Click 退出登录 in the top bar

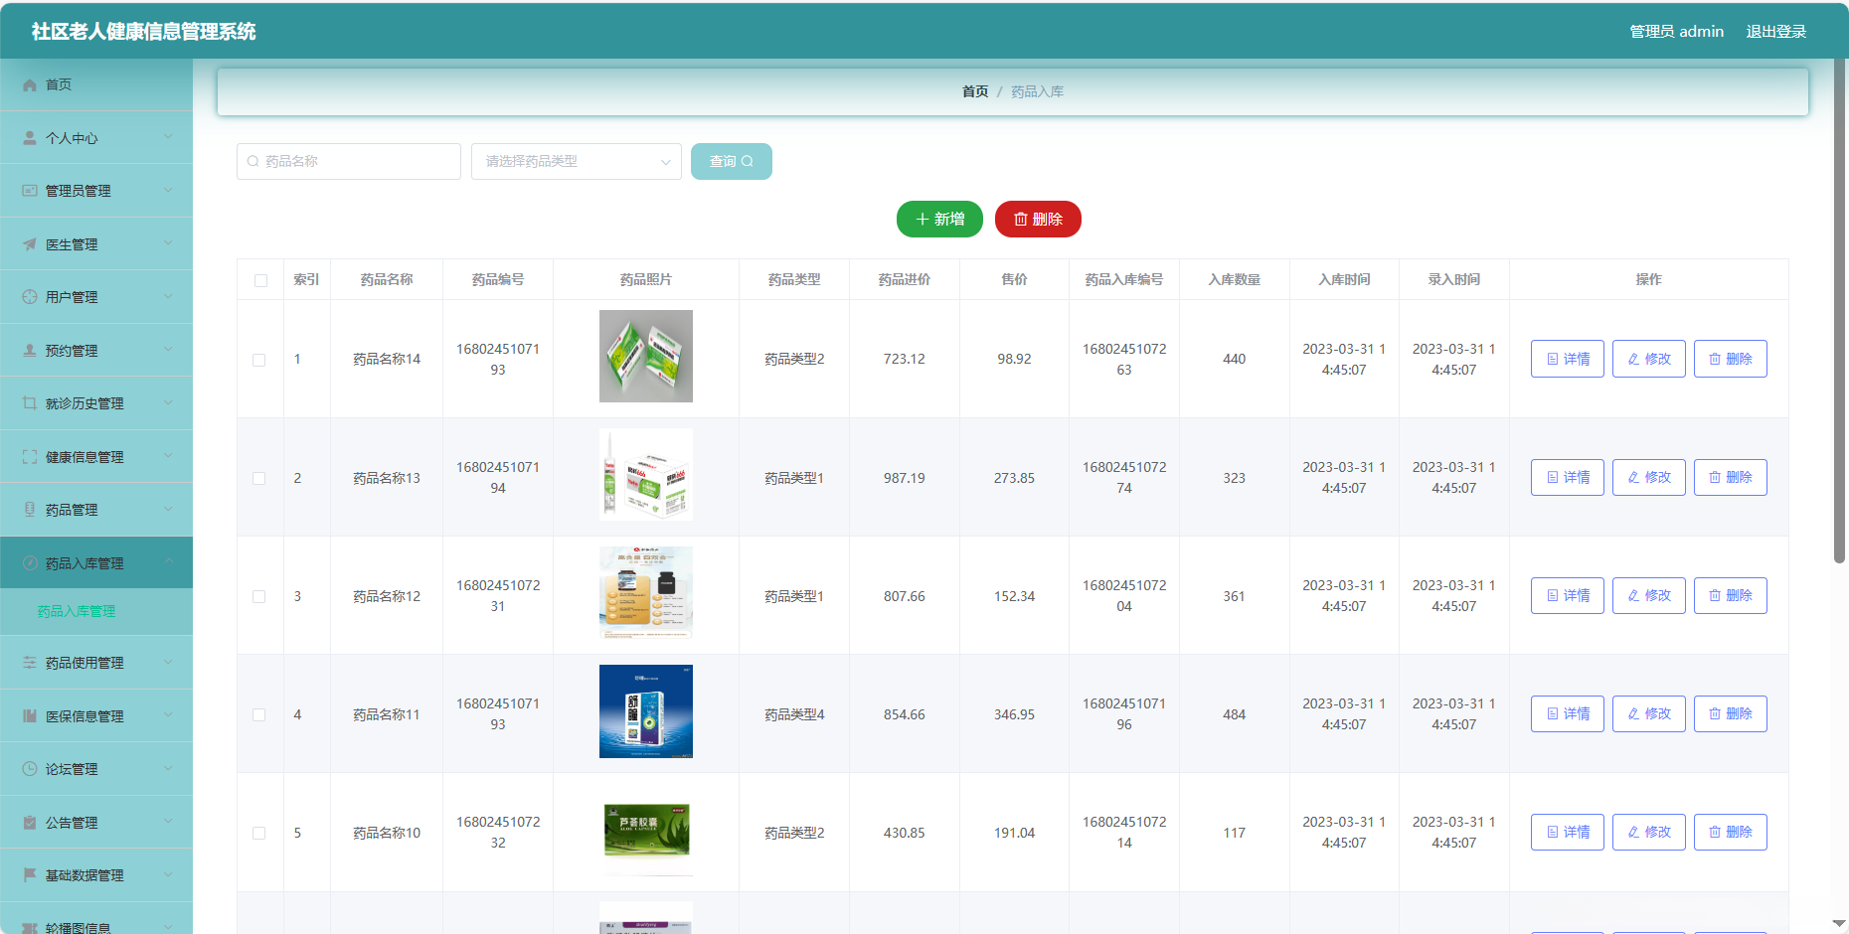(1777, 31)
